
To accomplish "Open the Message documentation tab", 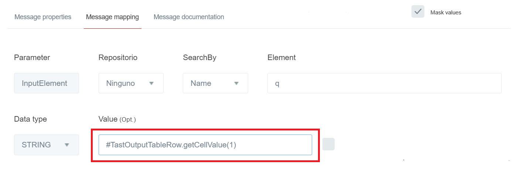I will click(x=189, y=17).
